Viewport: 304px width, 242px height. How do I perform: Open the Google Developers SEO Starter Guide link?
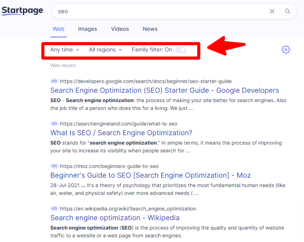point(164,90)
